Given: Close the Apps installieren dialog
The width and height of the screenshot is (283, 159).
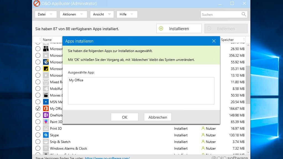Looking at the screenshot, I should (214, 41).
